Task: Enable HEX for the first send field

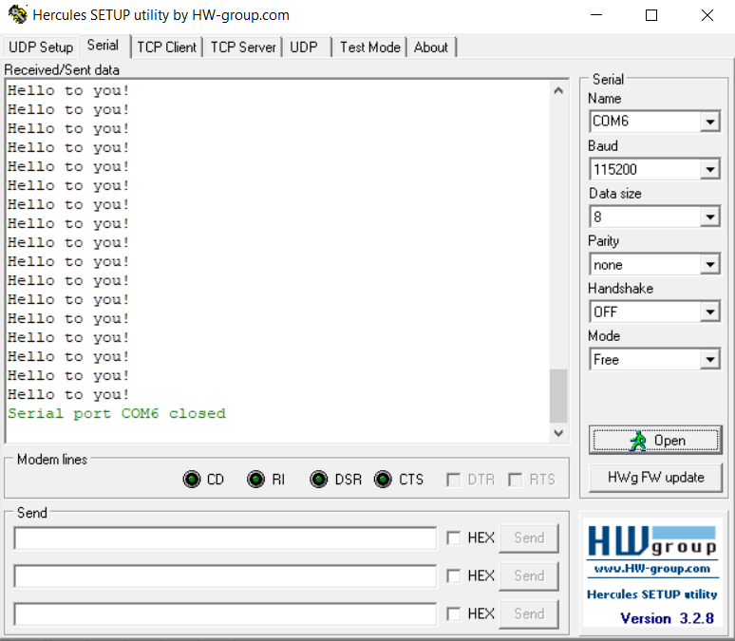Action: [x=453, y=537]
